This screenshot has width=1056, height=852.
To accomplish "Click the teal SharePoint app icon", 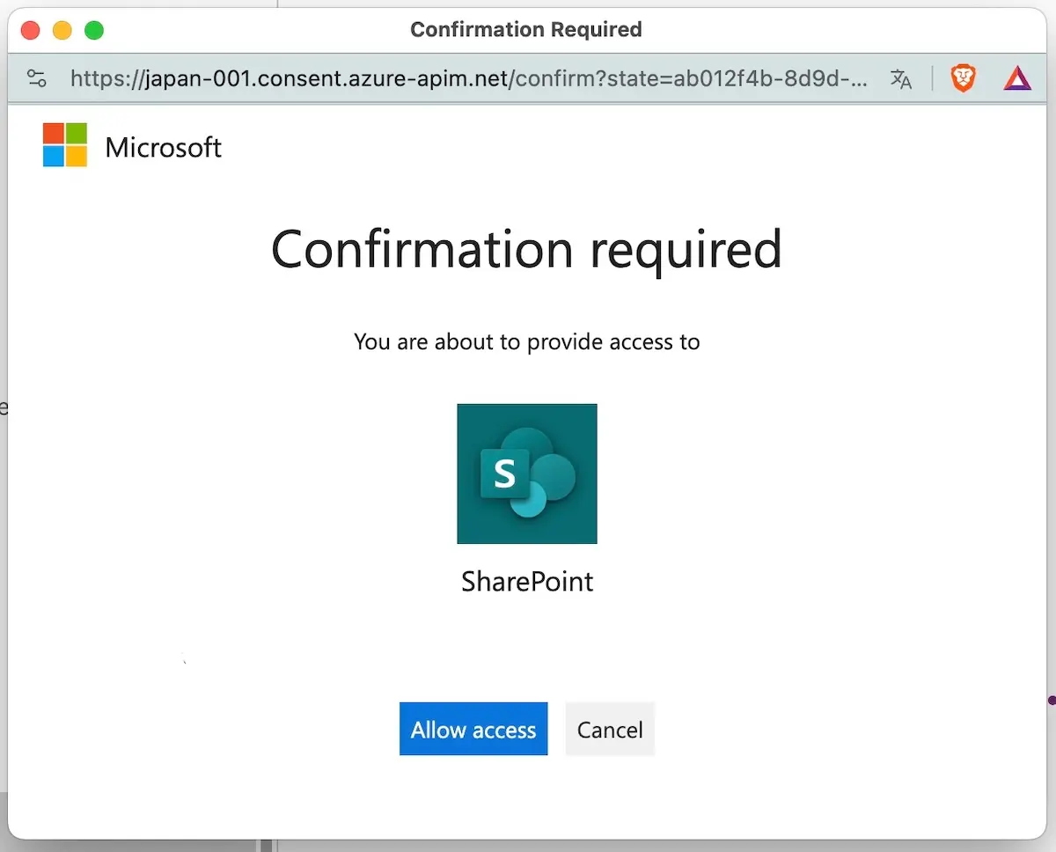I will tap(527, 474).
